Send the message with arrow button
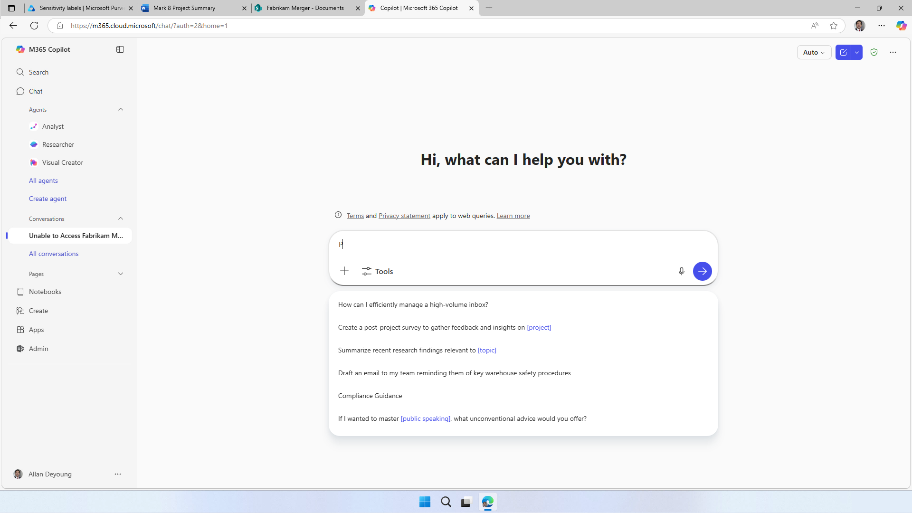The image size is (912, 513). click(702, 271)
